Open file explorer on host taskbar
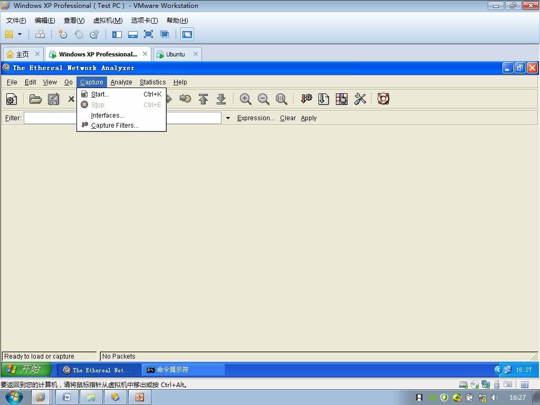 tap(91, 397)
